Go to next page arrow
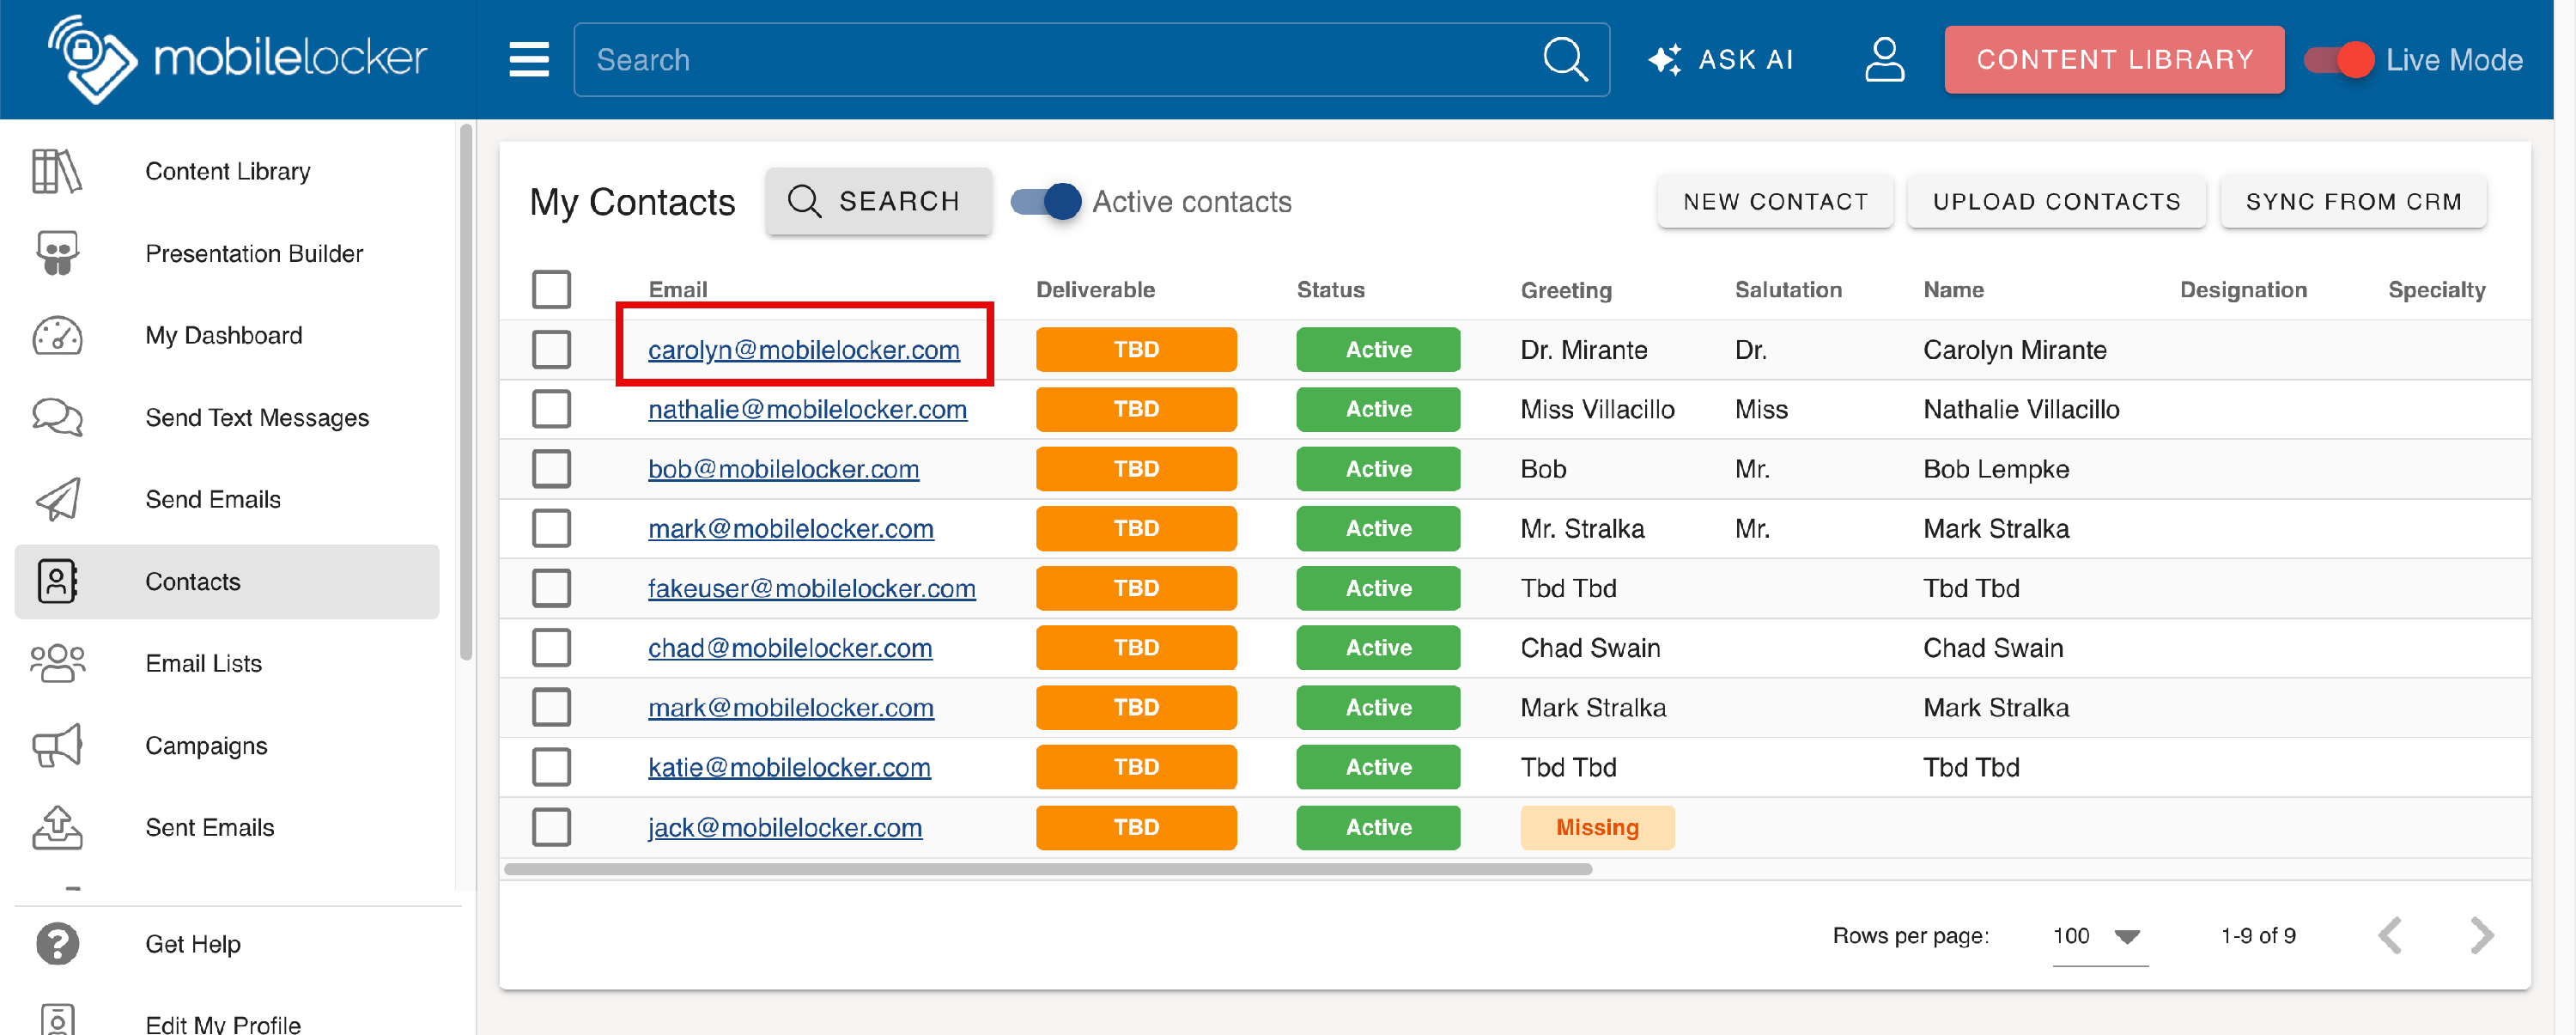 (2481, 936)
